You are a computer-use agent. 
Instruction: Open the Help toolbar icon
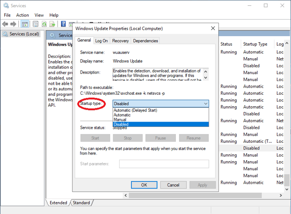(63, 24)
